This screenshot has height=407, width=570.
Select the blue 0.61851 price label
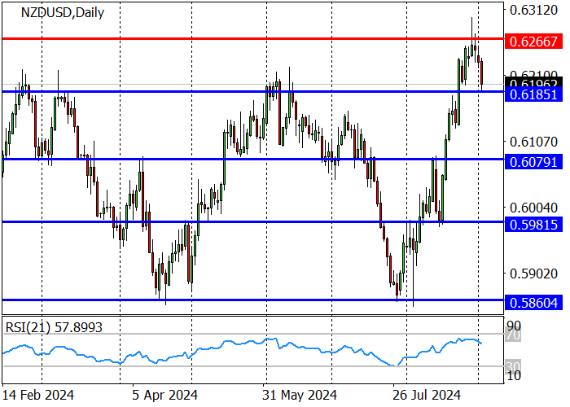pos(533,95)
